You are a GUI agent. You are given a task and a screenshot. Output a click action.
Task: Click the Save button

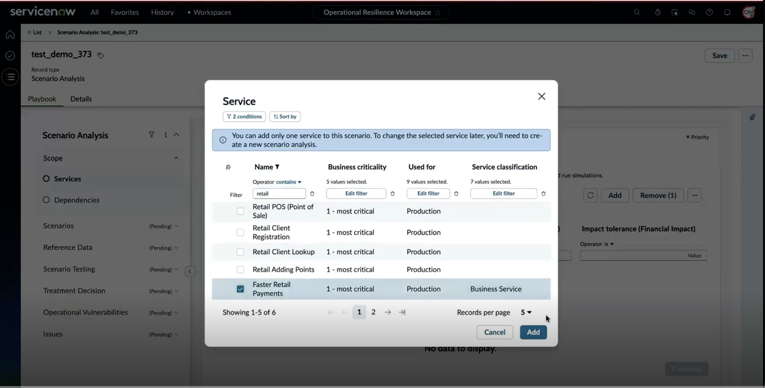coord(720,56)
